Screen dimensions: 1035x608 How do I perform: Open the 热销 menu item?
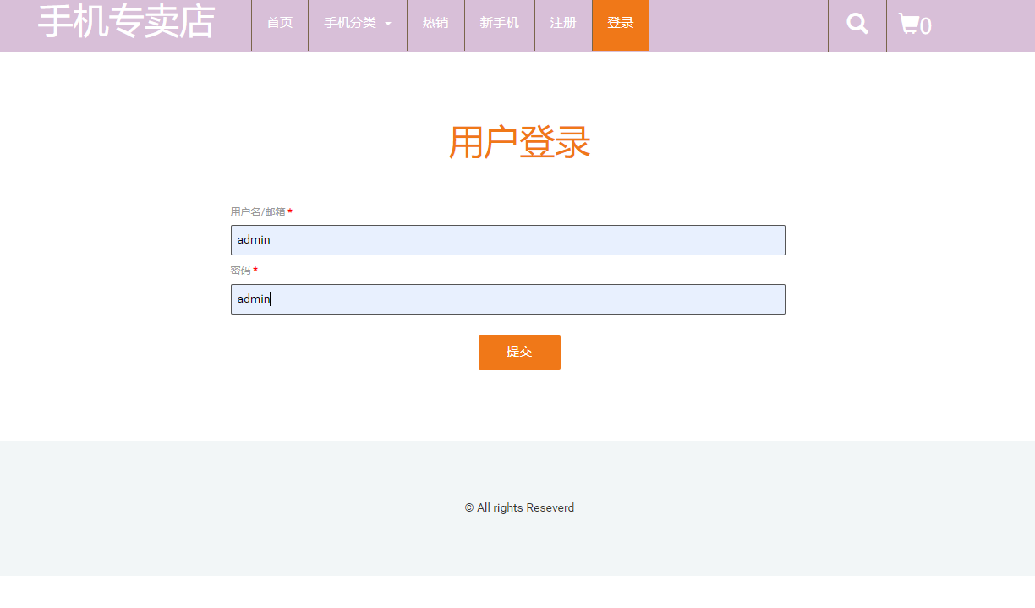[435, 23]
